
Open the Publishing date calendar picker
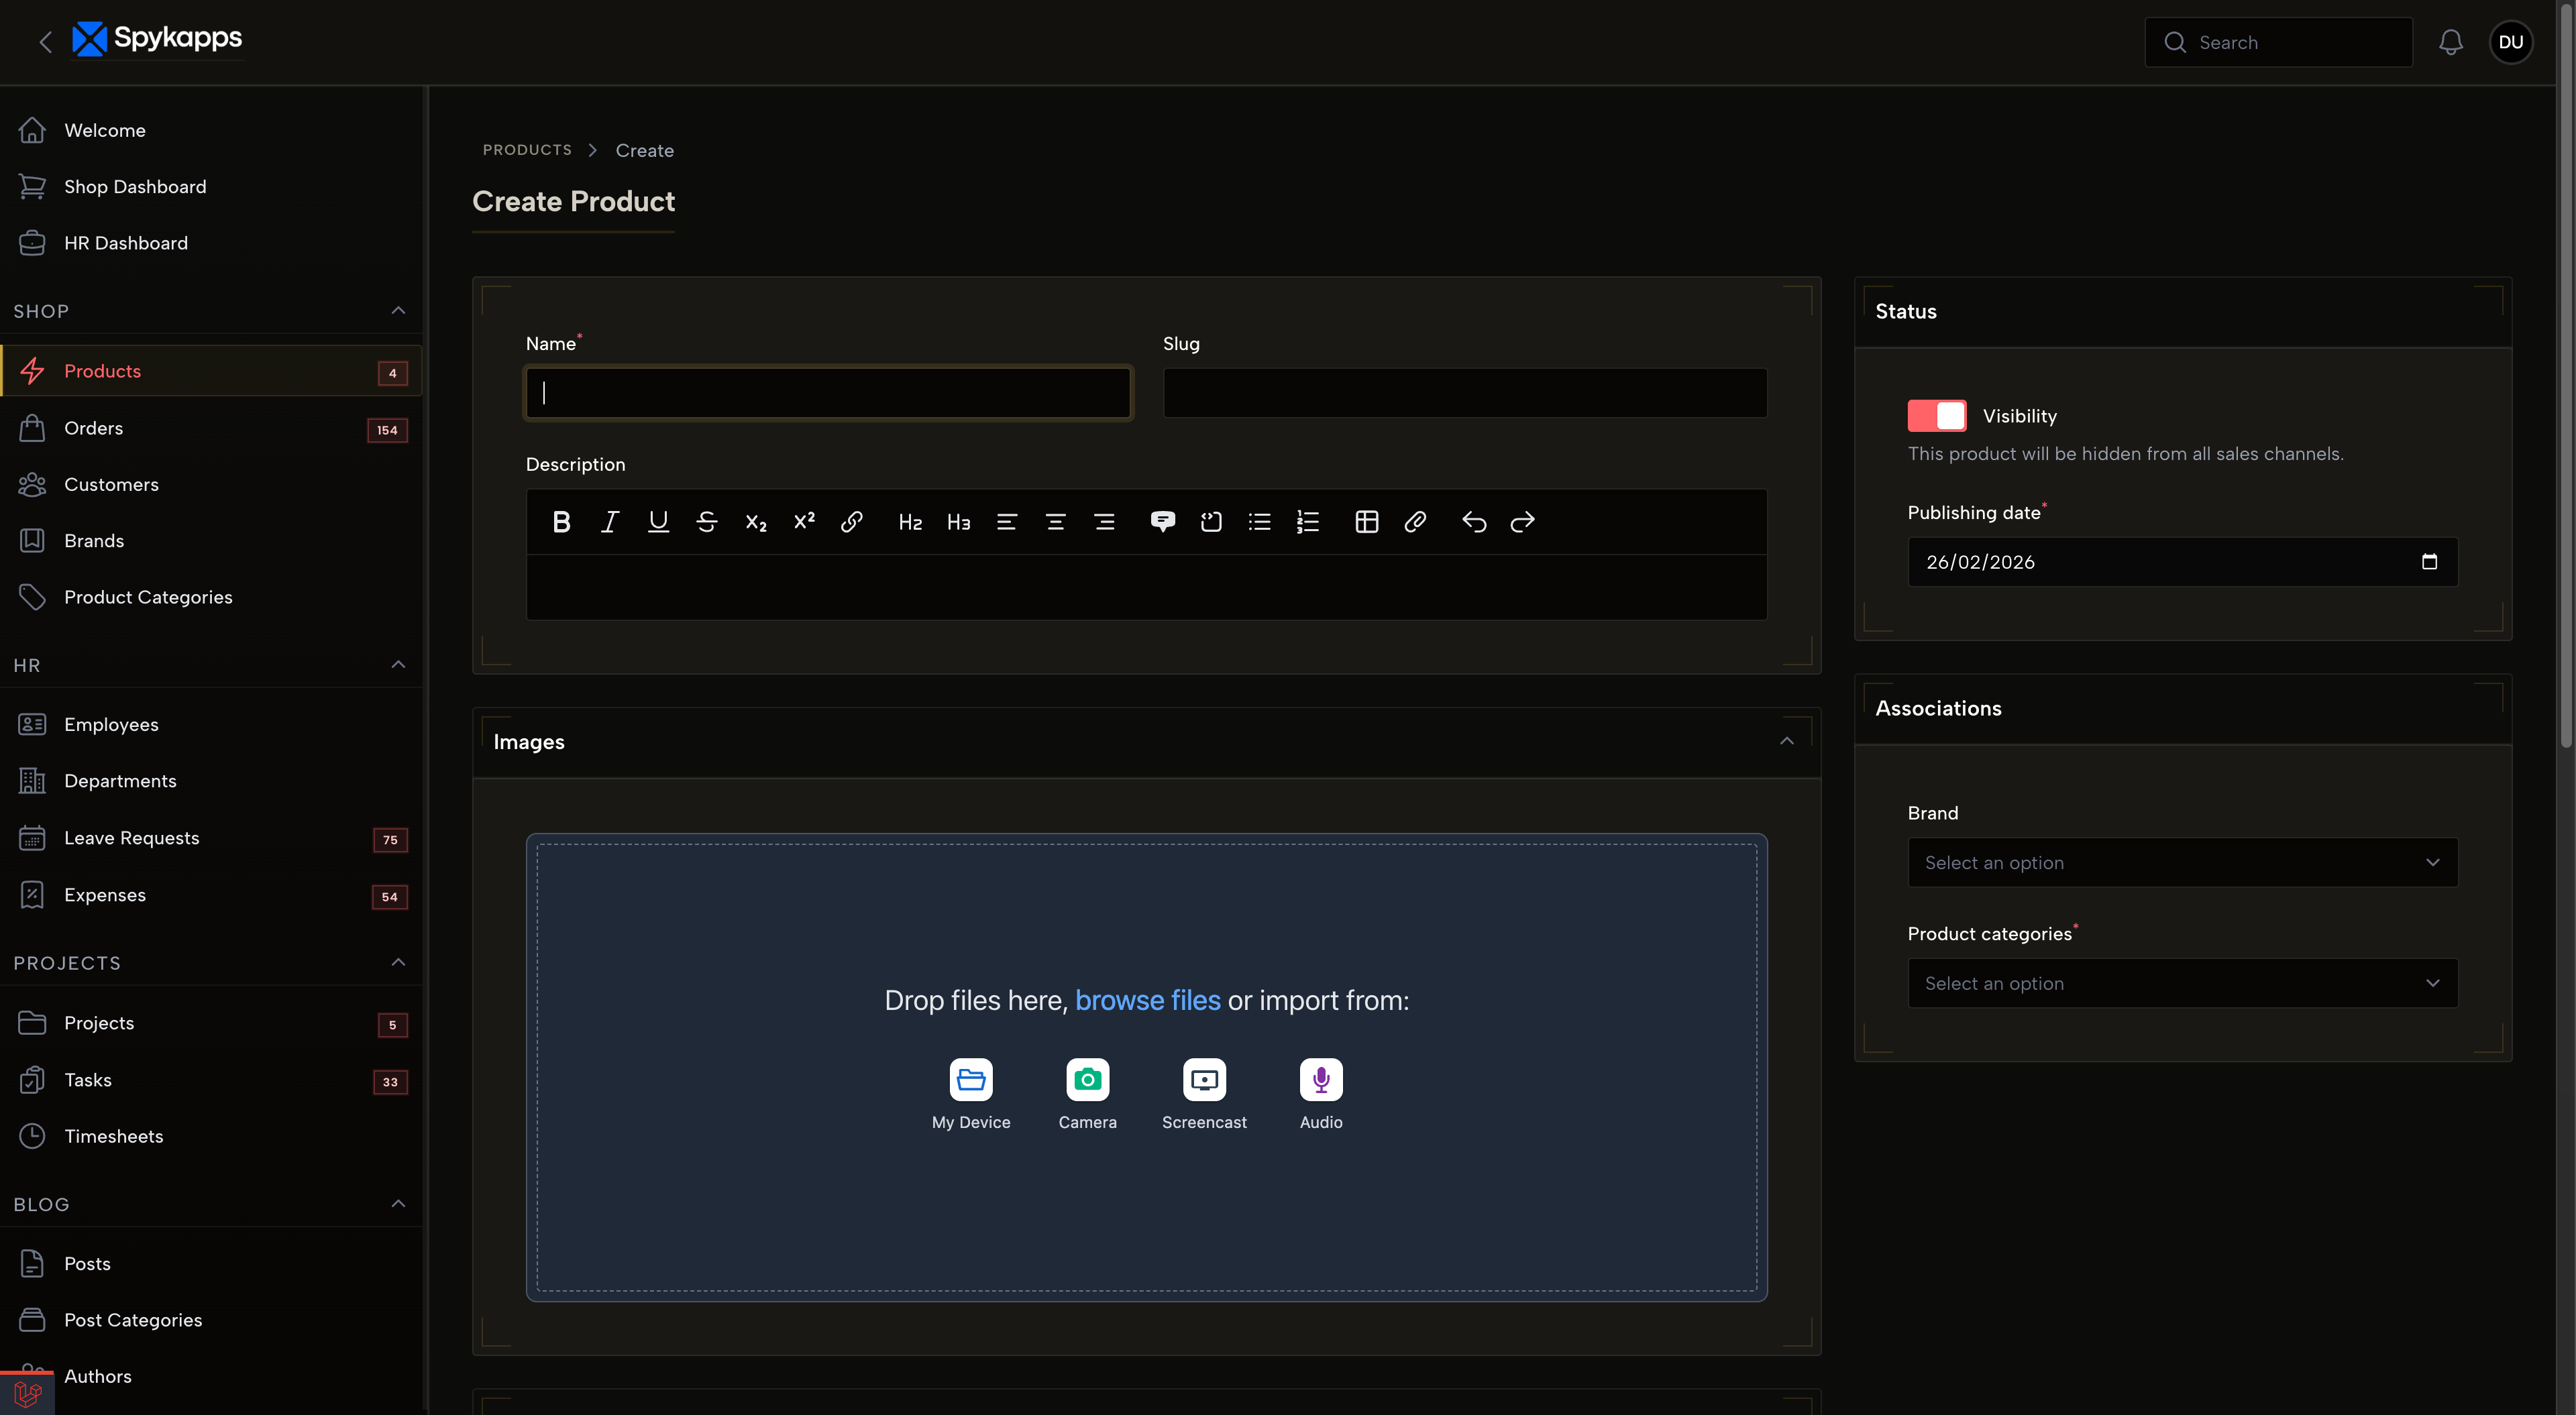(x=2430, y=561)
